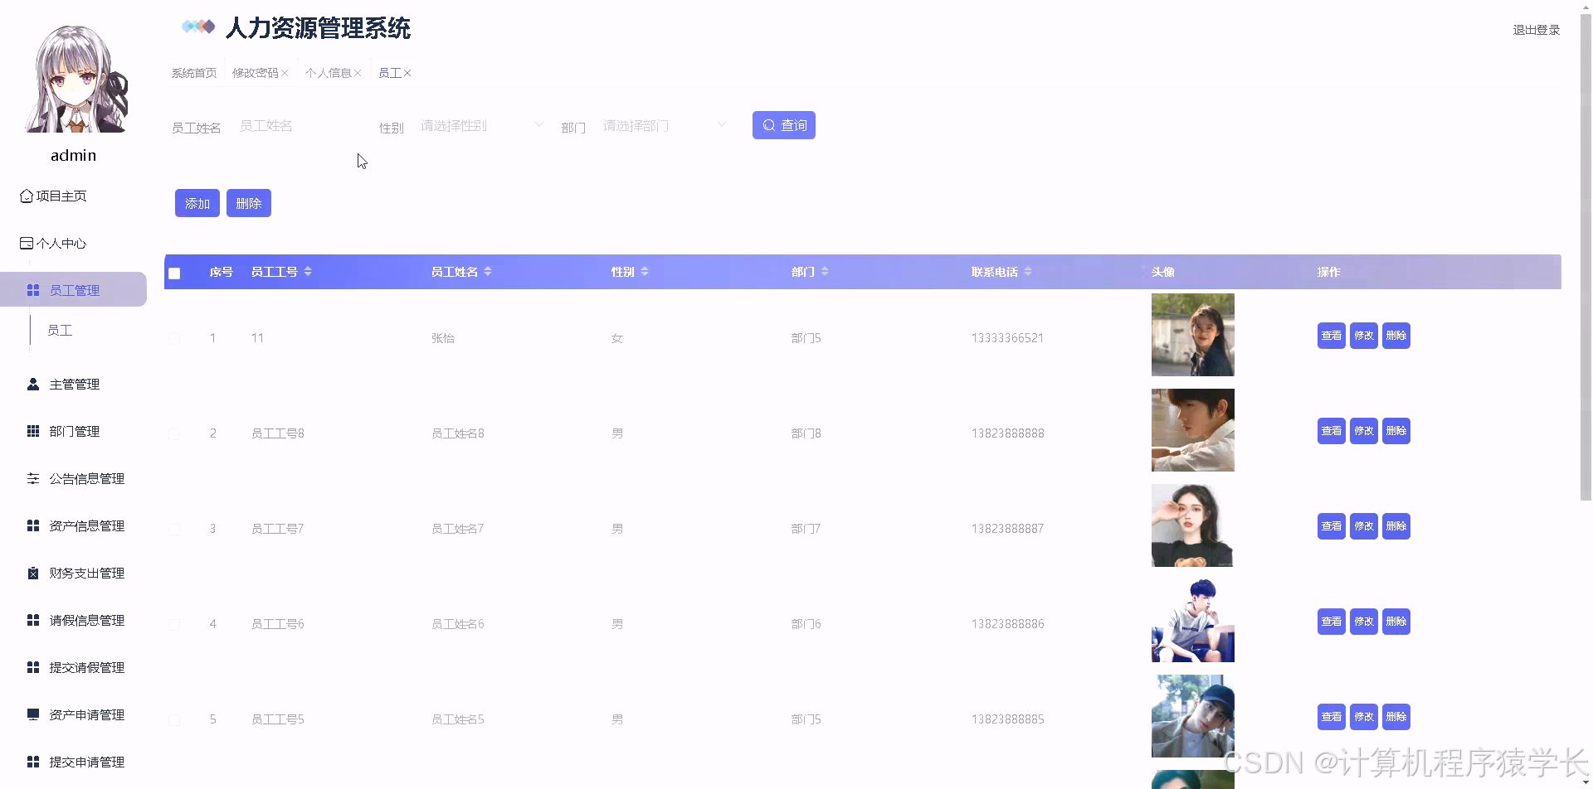1593x789 pixels.
Task: Open 部门管理 via its sidebar icon
Action: click(x=33, y=431)
